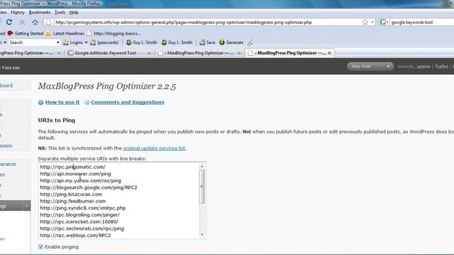
Task: Click the URI list scrollbar thumb
Action: [x=201, y=186]
